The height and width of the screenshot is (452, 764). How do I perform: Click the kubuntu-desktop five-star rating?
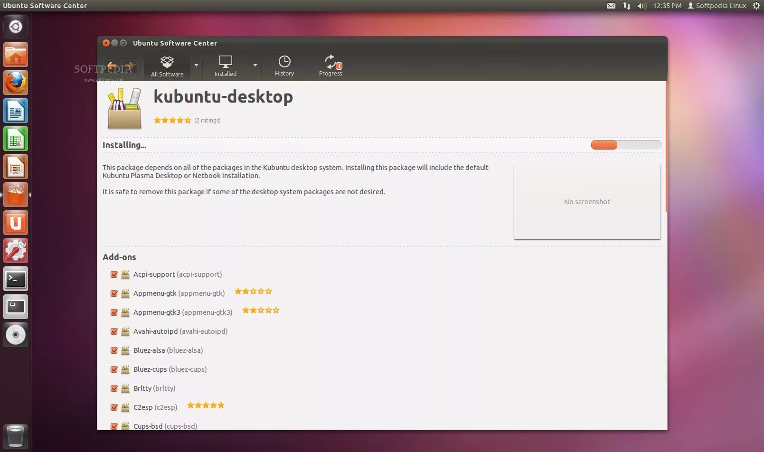[172, 120]
